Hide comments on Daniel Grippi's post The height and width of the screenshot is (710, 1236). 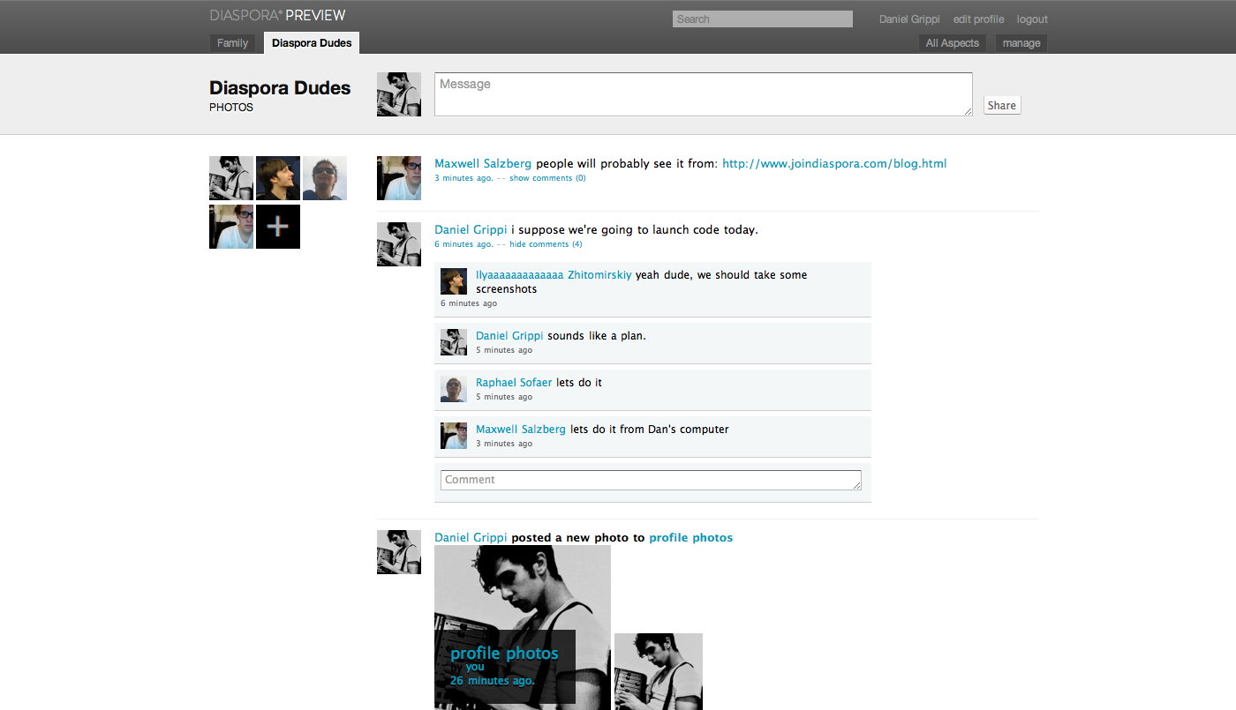[x=546, y=244]
